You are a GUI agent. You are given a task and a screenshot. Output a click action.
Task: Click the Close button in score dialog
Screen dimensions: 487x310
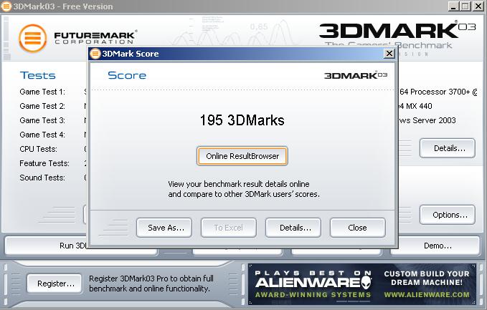coord(358,228)
